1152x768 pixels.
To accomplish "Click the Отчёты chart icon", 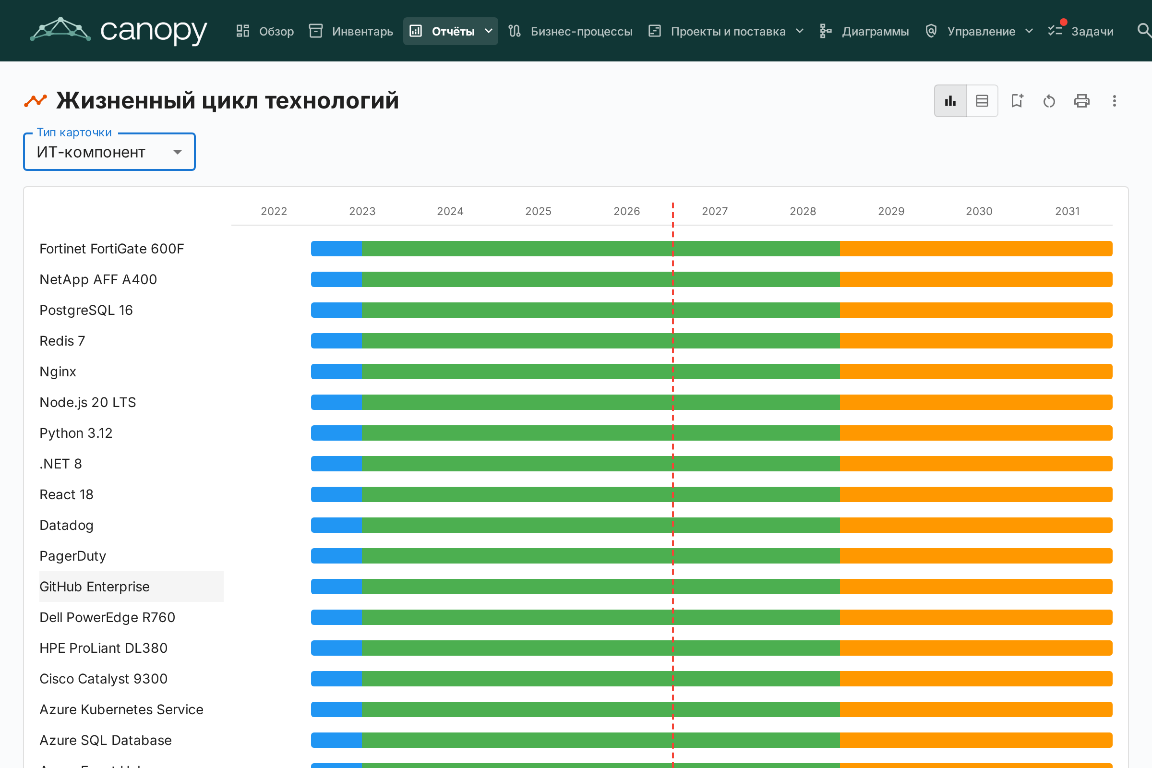I will [415, 31].
